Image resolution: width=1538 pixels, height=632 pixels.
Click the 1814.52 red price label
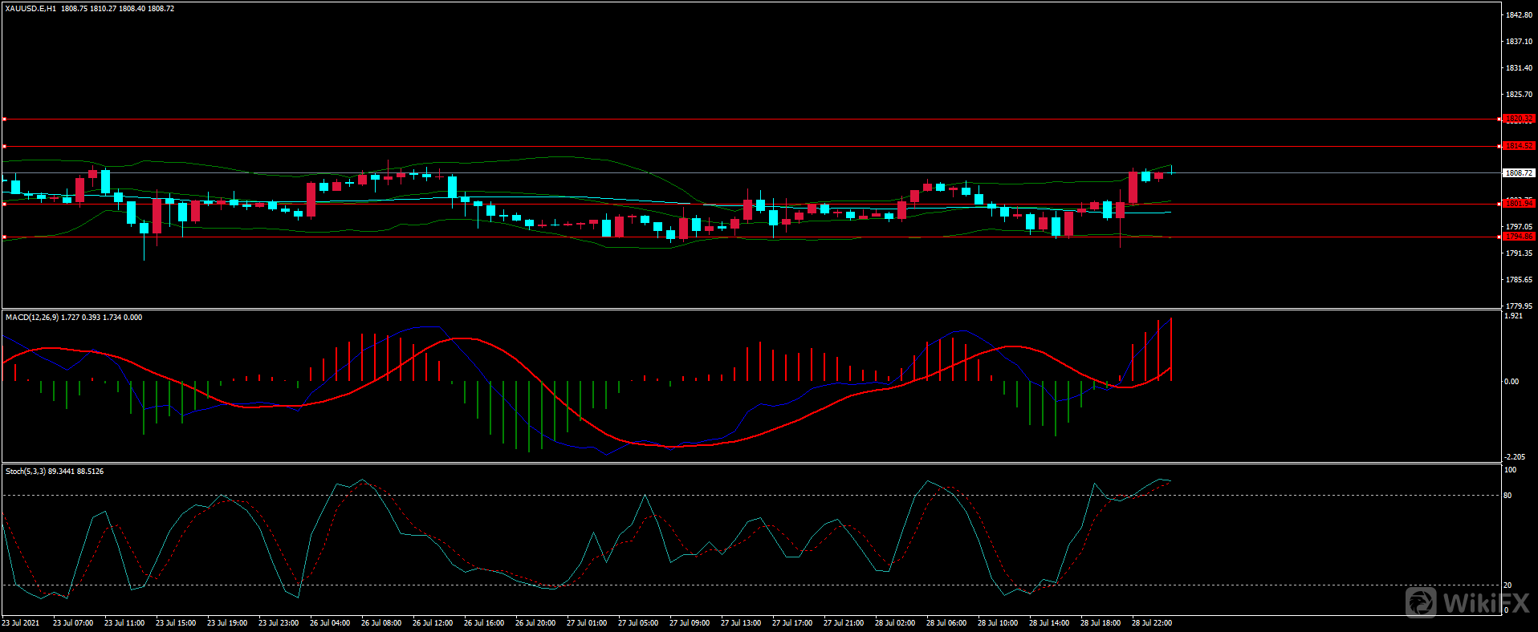[x=1518, y=146]
